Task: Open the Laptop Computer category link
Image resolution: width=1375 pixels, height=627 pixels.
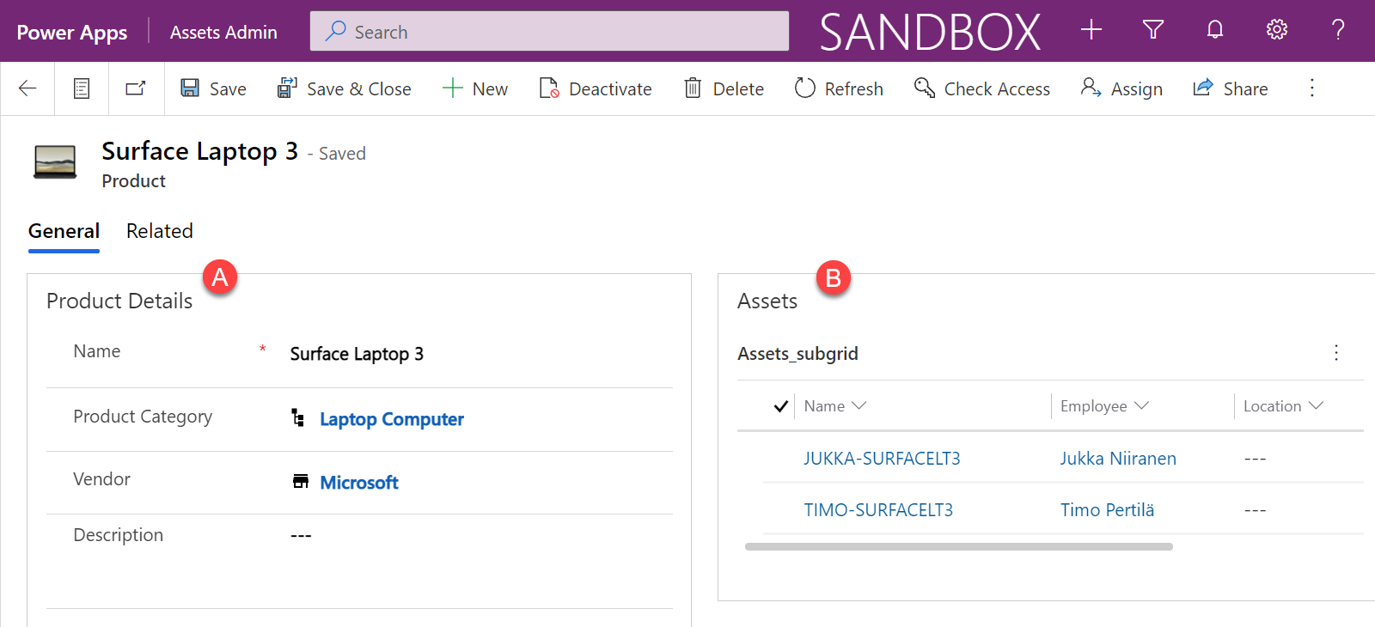Action: click(x=392, y=419)
